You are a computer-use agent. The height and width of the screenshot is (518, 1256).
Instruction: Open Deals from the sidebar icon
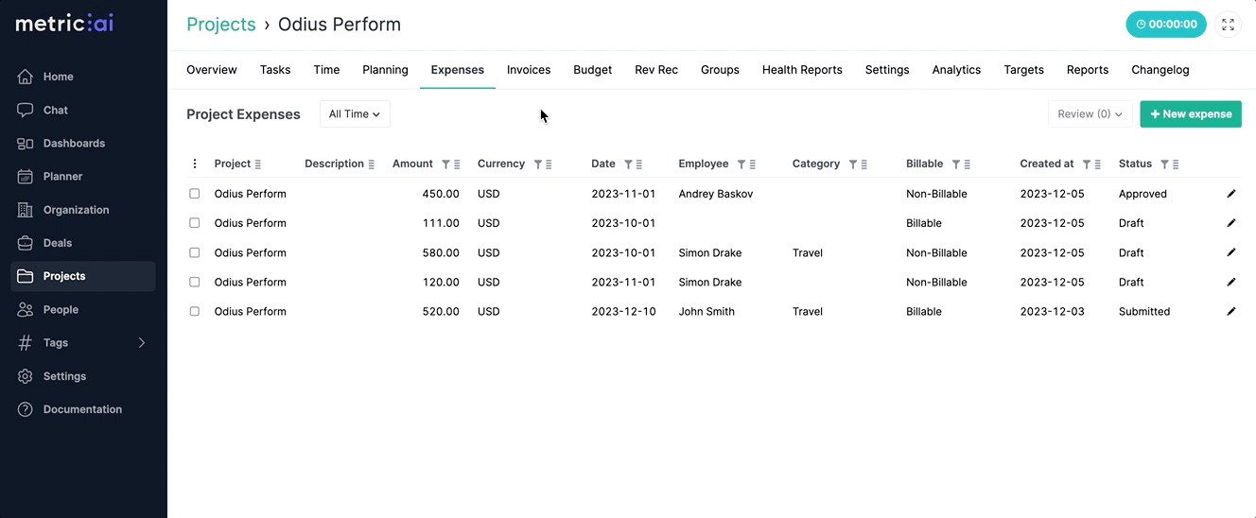point(26,243)
